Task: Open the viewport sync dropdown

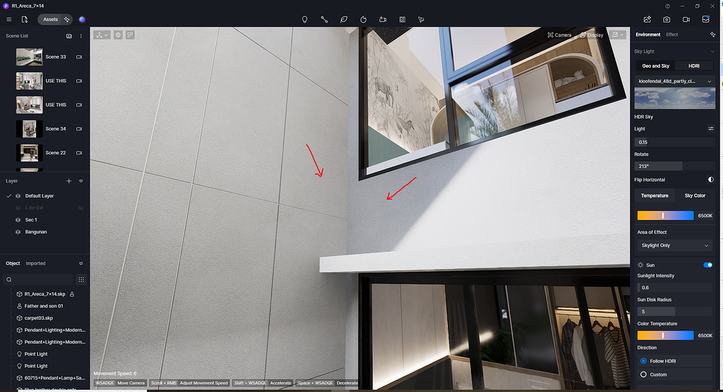Action: click(617, 35)
